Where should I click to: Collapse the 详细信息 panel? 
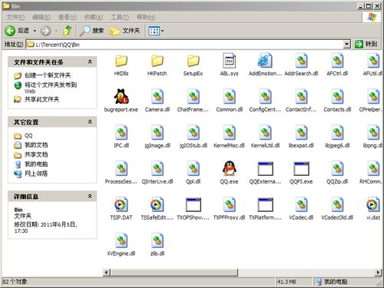pyautogui.click(x=90, y=196)
